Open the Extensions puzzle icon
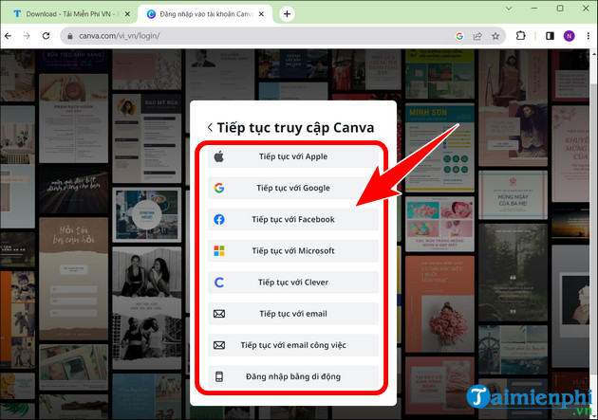Image resolution: width=598 pixels, height=420 pixels. point(520,36)
